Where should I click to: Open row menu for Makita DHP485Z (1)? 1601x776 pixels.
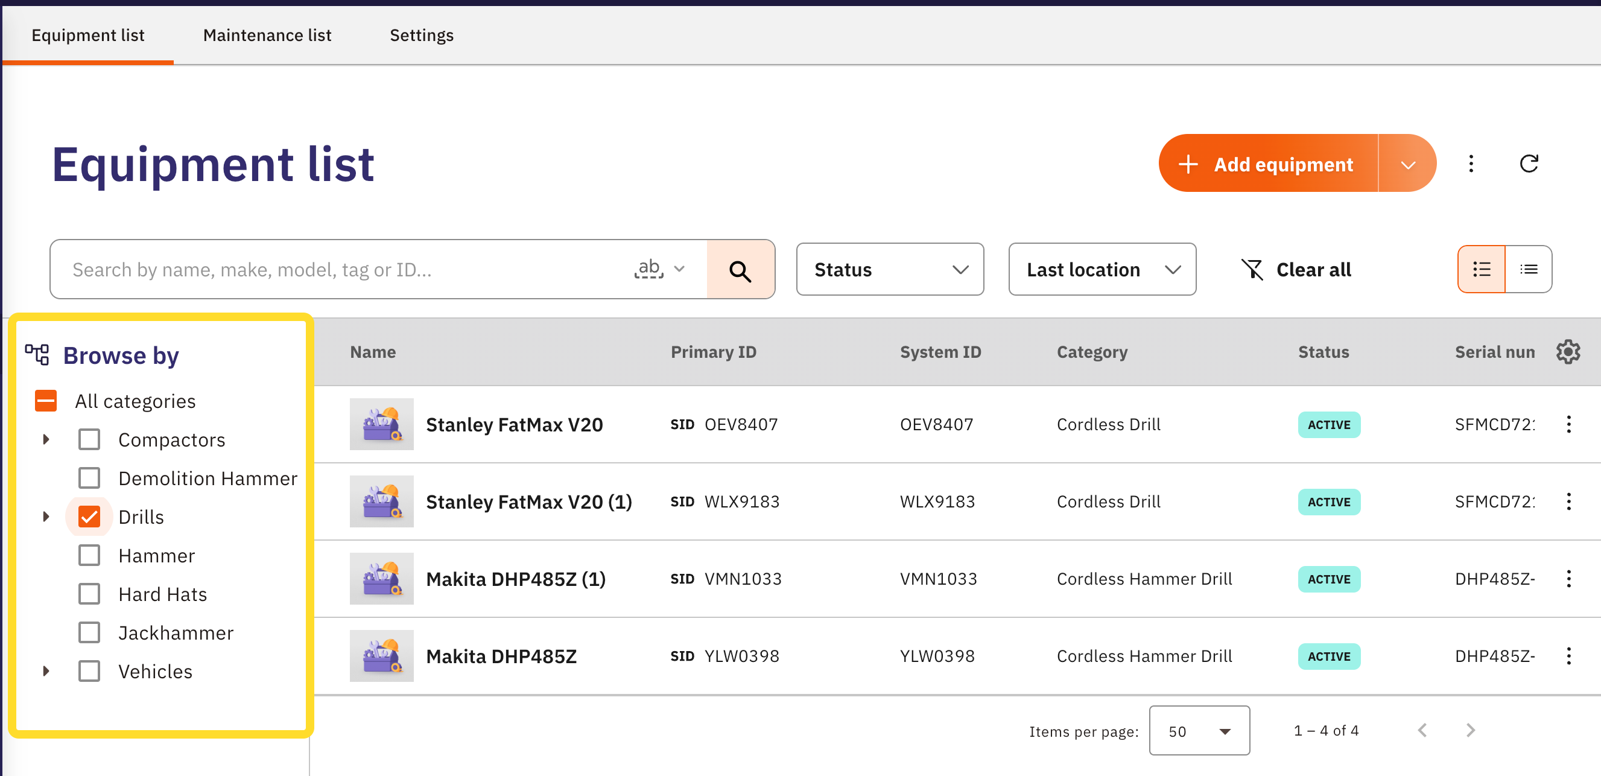pyautogui.click(x=1568, y=579)
